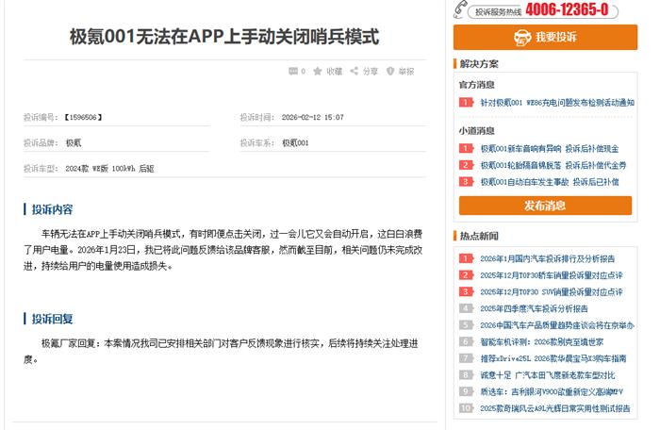This screenshot has height=430, width=660.
Task: Click the 举报 report shield icon
Action: 390,71
